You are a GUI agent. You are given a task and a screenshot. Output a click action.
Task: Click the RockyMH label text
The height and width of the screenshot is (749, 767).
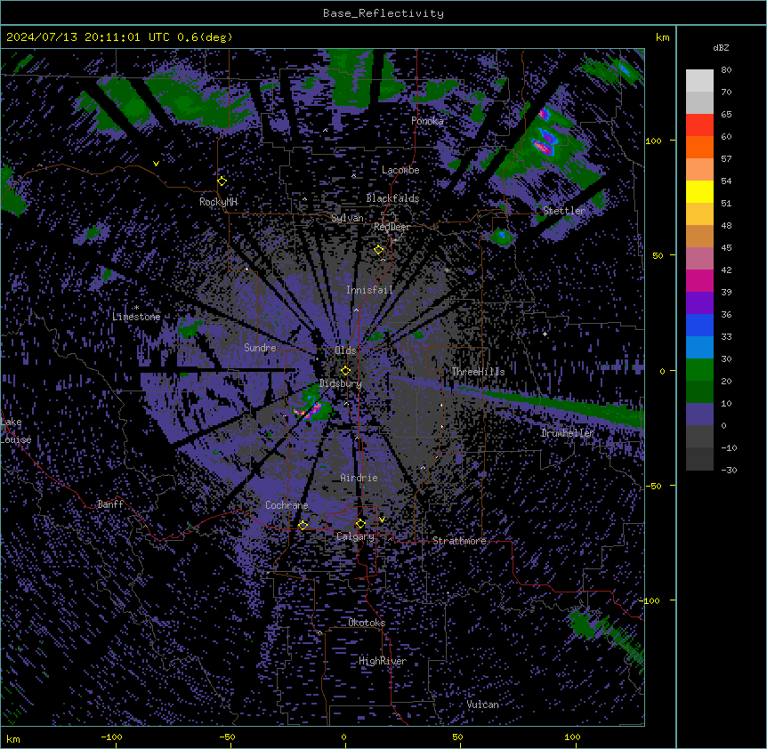[218, 202]
